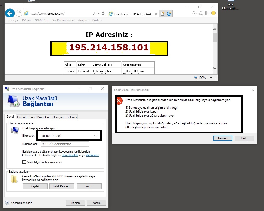Click the browser Back arrow button
The height and width of the screenshot is (211, 264).
pyautogui.click(x=10, y=13)
